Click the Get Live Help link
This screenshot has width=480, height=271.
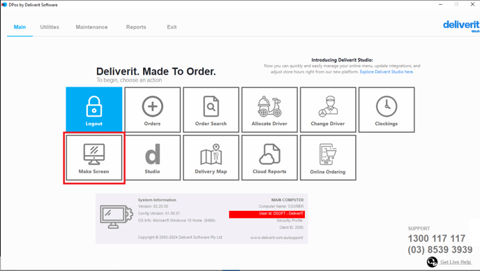click(x=456, y=262)
